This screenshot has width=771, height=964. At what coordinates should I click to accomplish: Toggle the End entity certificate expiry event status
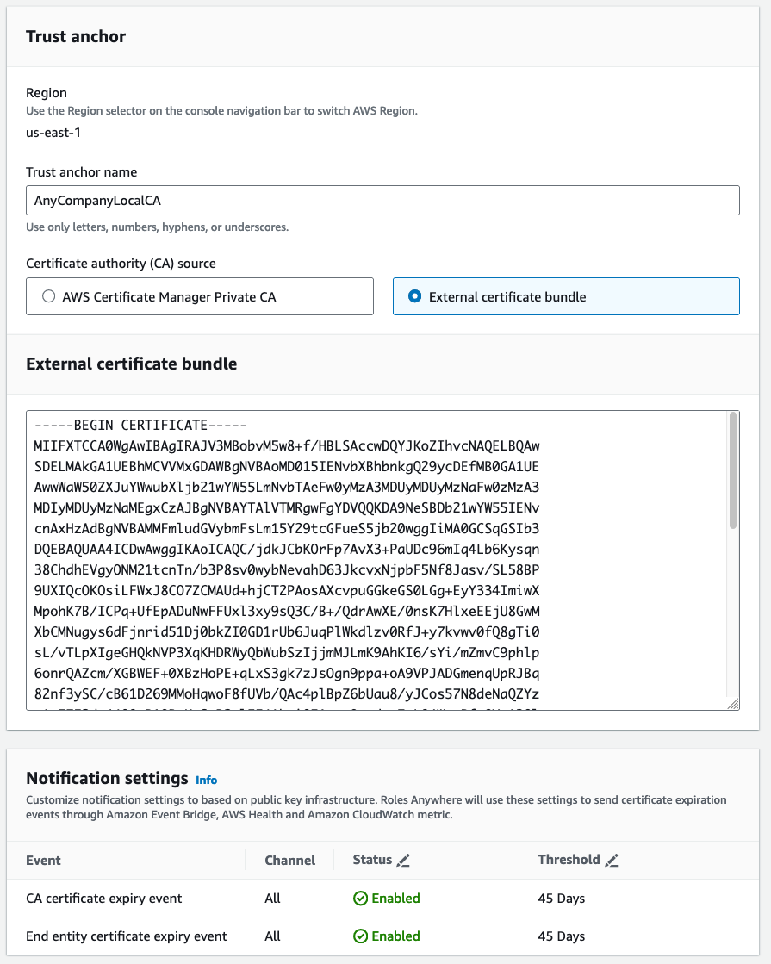tap(386, 936)
